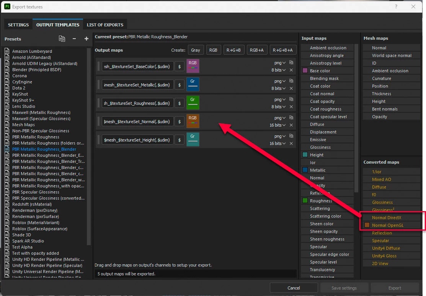This screenshot has height=296, width=426.
Task: Click the $ button on Metallic output map
Action: [179, 85]
